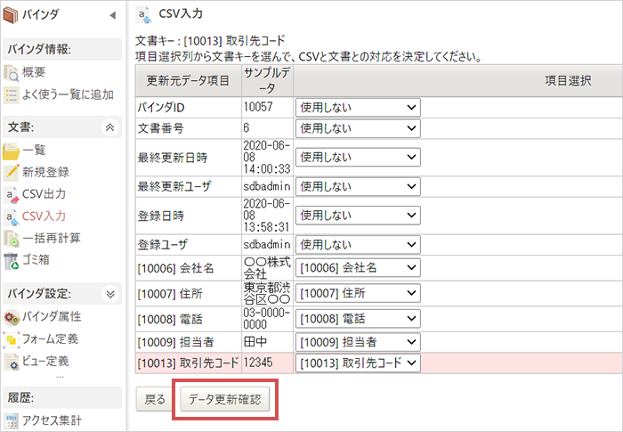Click sample value 〇〇株式会社

point(267,268)
